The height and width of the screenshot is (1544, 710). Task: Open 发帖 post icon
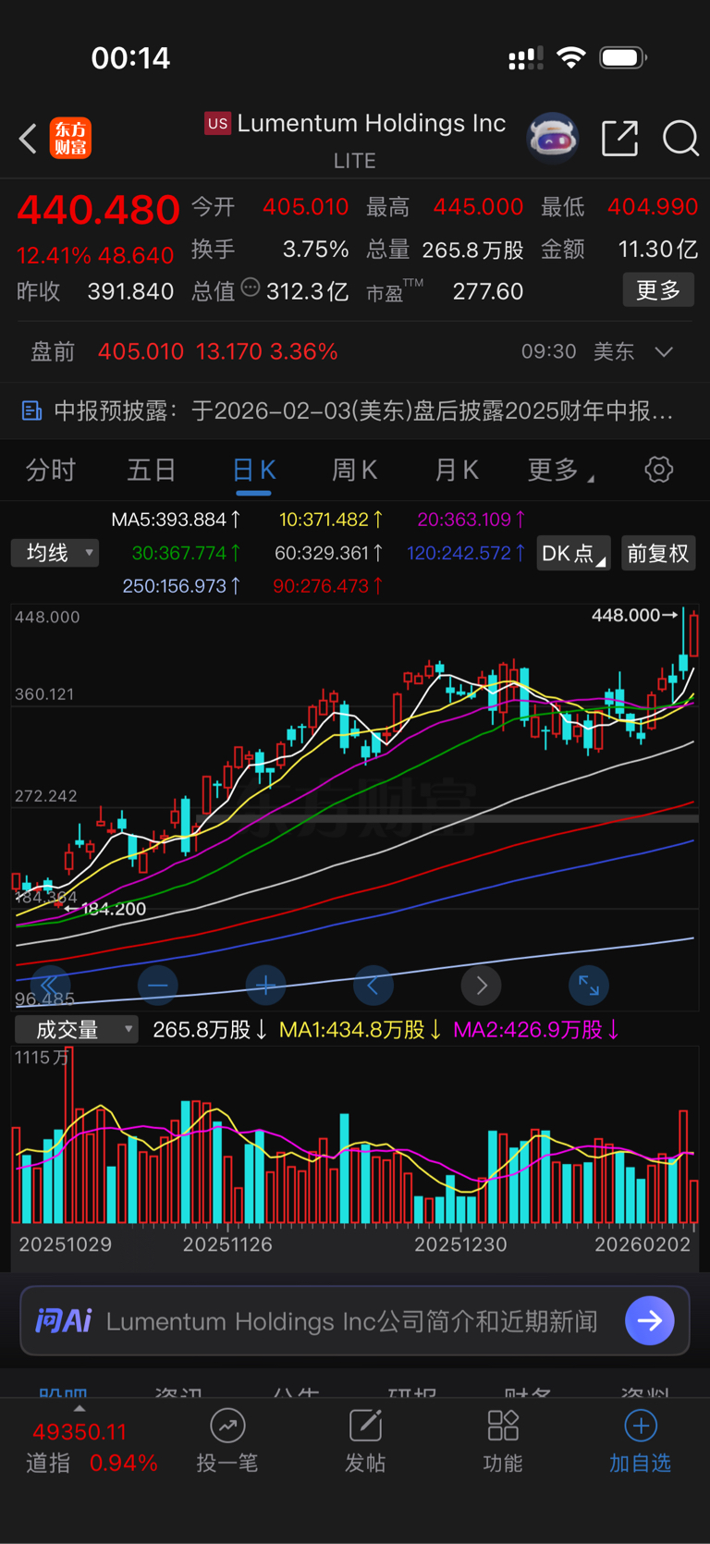[365, 1425]
